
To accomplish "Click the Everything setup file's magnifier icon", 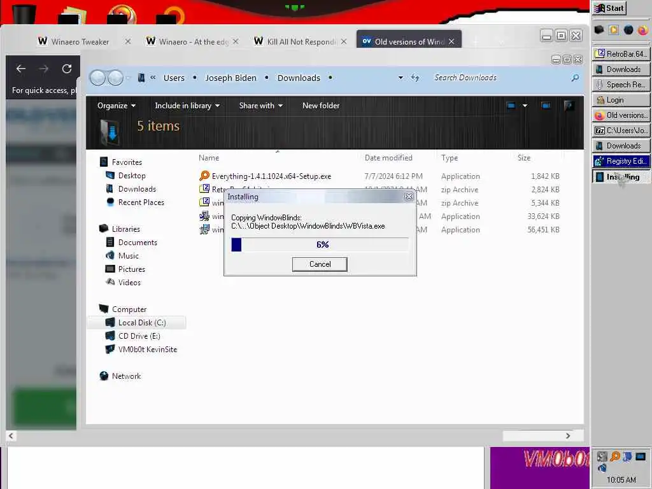I will point(204,176).
